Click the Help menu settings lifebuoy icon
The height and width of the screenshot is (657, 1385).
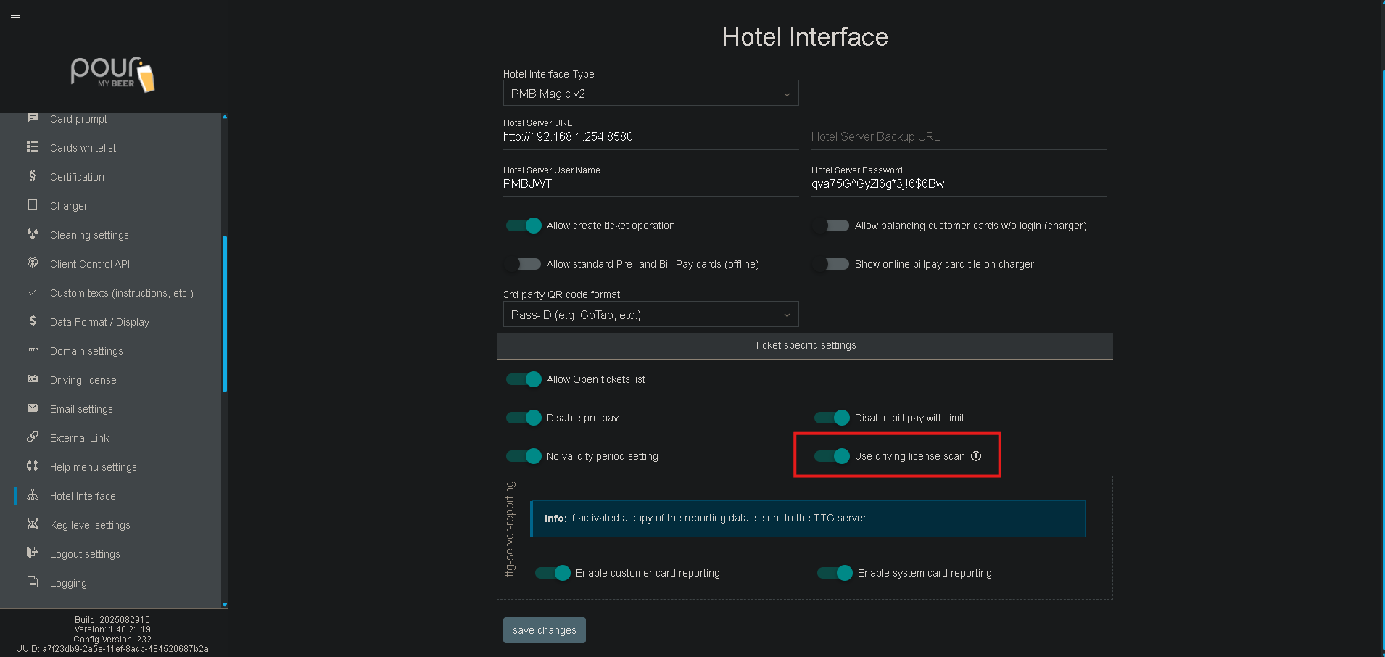click(x=33, y=466)
